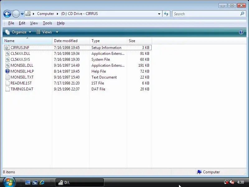
Task: Click the TIMINGS.DAT file name
Action: coord(22,89)
